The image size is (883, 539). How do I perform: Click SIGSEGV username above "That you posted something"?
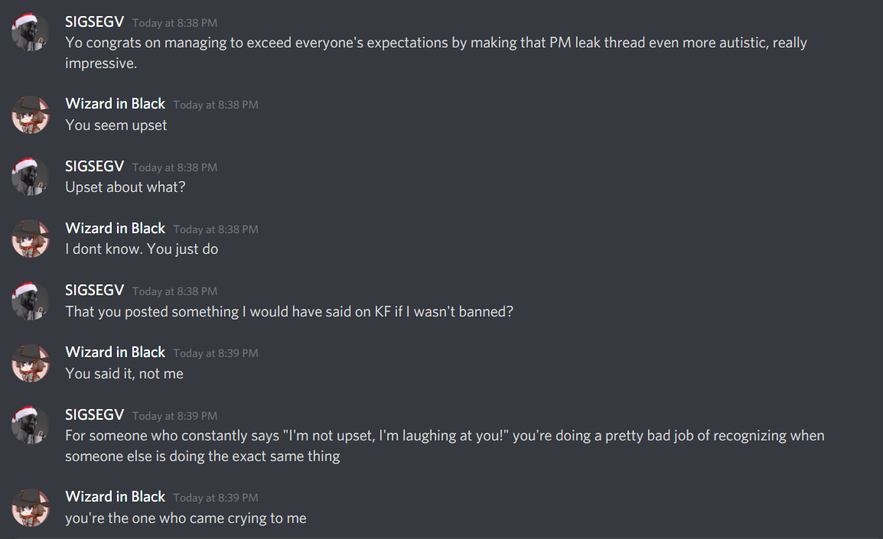tap(94, 291)
